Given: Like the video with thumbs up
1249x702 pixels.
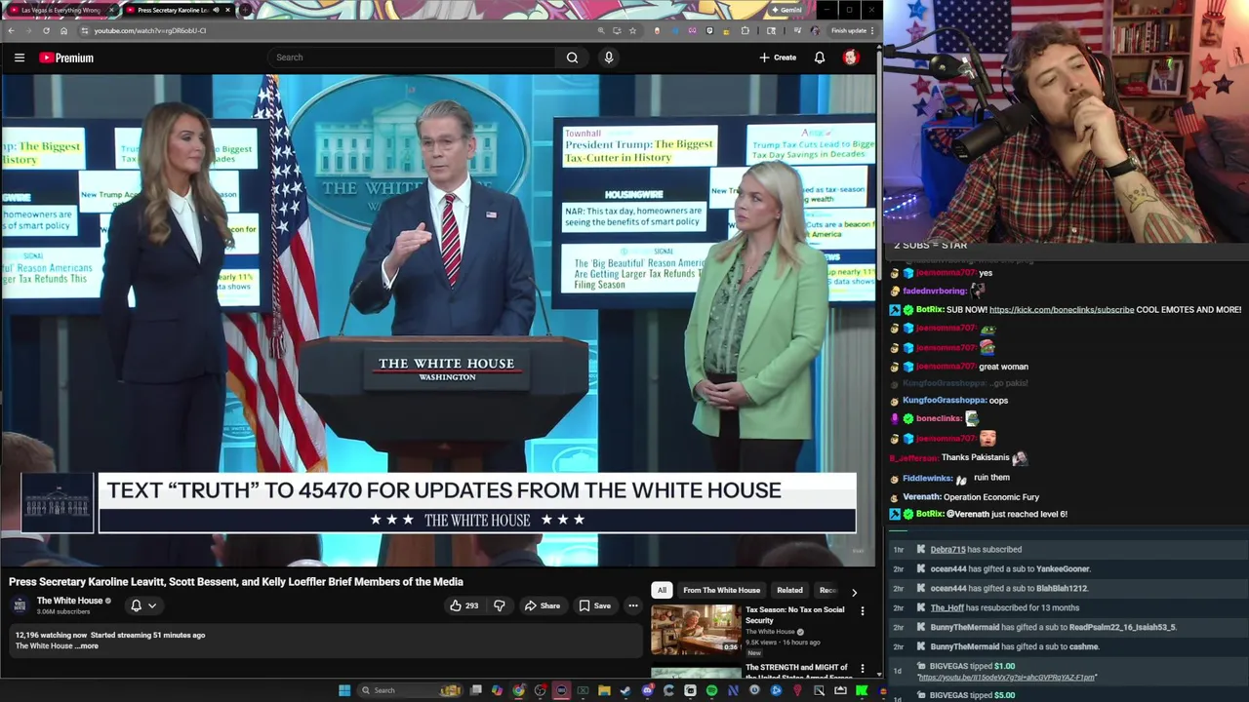Looking at the screenshot, I should [463, 605].
